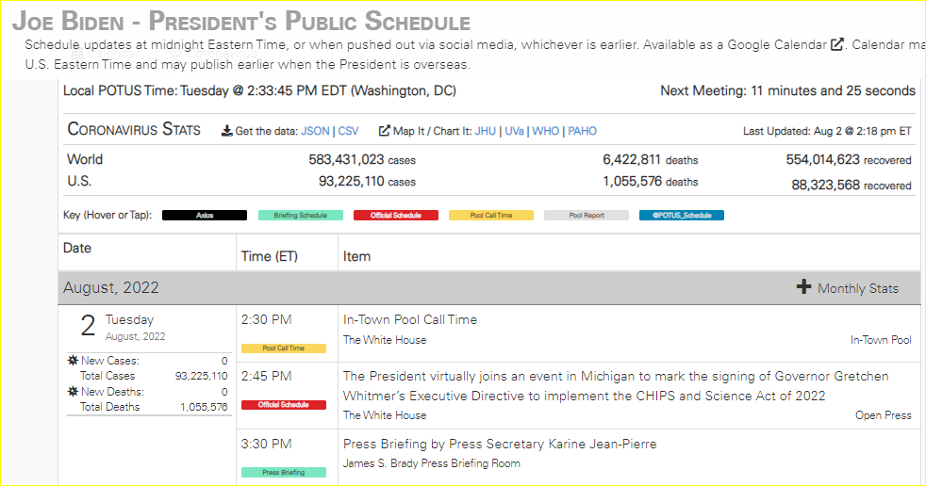This screenshot has width=926, height=486.
Task: Click the external link icon before Map It
Action: [x=384, y=131]
